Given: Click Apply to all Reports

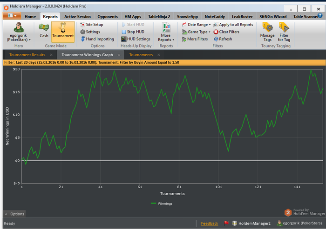Looking at the screenshot, I should tap(233, 25).
